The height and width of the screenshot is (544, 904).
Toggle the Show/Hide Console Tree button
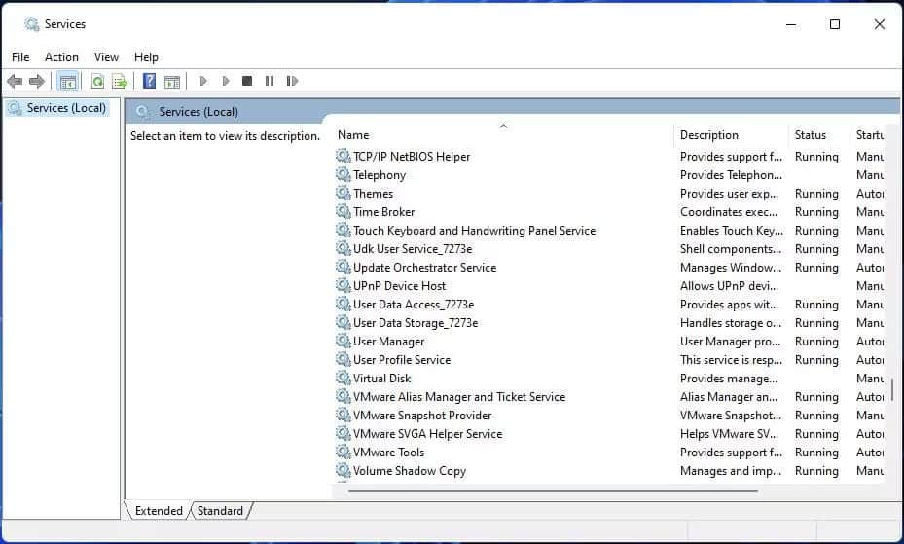[67, 81]
